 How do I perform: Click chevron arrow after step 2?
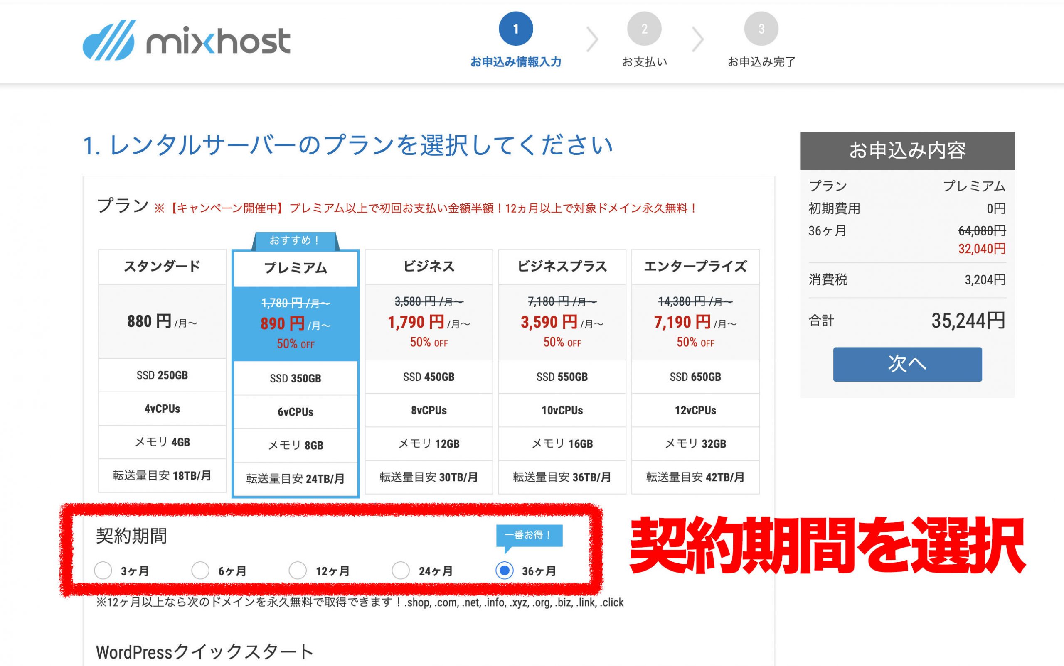697,39
